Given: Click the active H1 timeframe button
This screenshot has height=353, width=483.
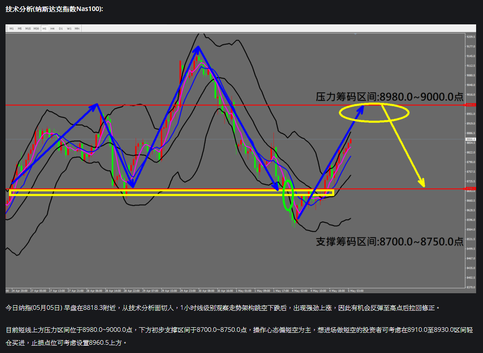Looking at the screenshot, I should tap(45, 28).
